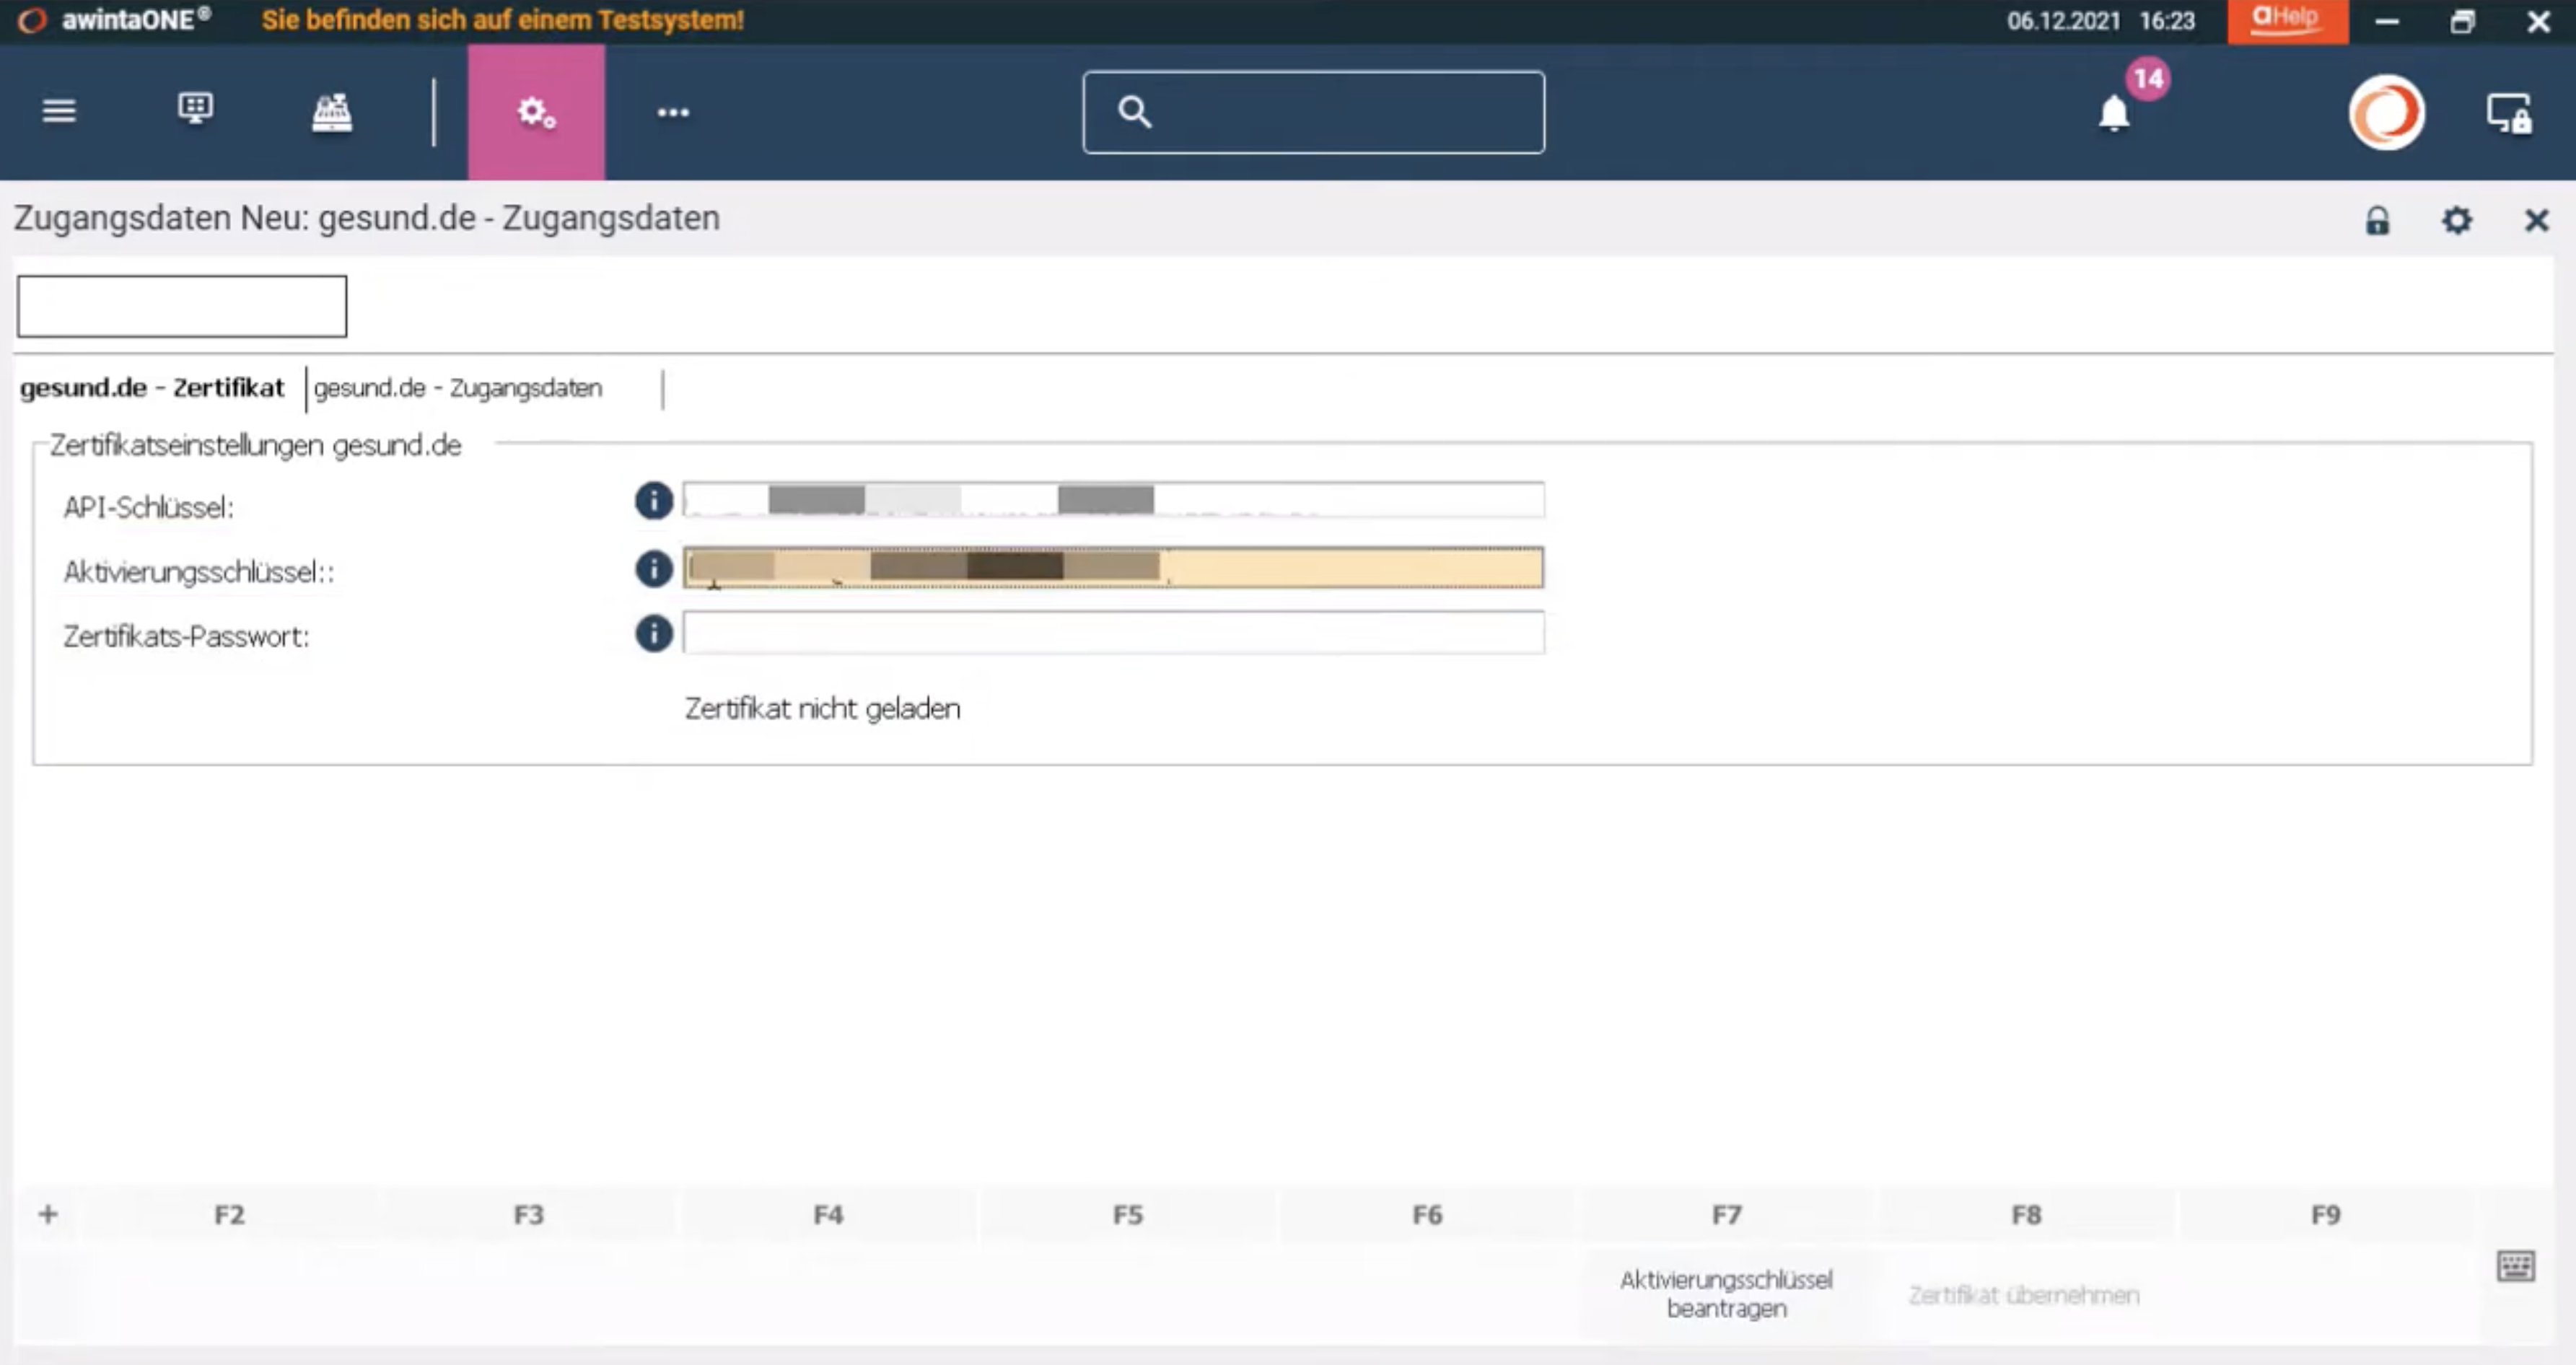Click the F3 function key slot
The width and height of the screenshot is (2576, 1365).
(529, 1215)
